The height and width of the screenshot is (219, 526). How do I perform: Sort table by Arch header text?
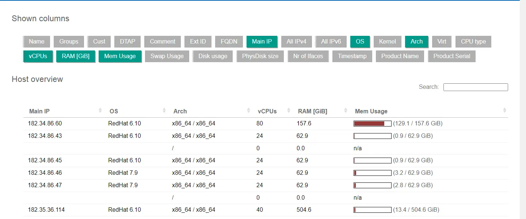(180, 111)
